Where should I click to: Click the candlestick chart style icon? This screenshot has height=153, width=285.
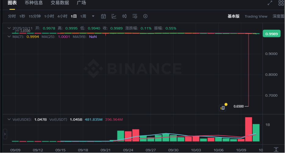[x=124, y=16]
